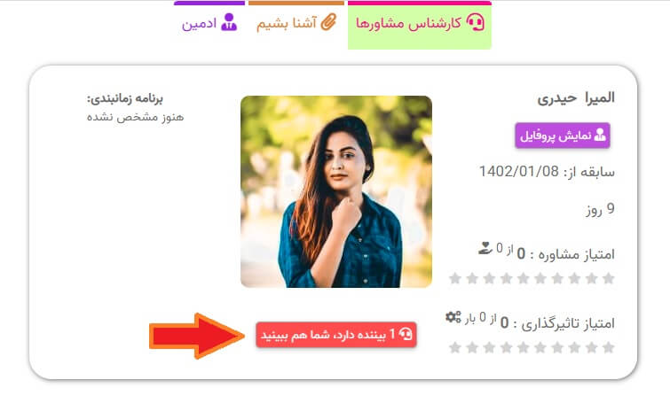Click headset icon inside red viewers button
Viewport: 670px width, 411px height.
coord(406,335)
